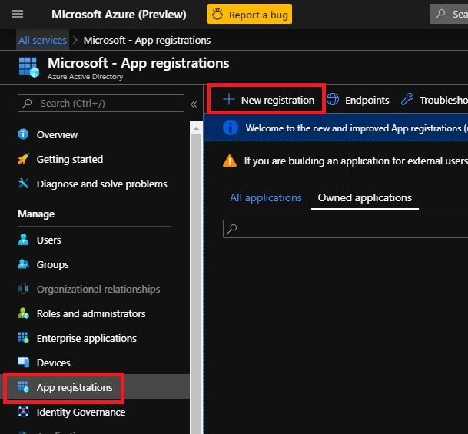Switch to Owned applications tab
The height and width of the screenshot is (434, 468).
pos(365,197)
